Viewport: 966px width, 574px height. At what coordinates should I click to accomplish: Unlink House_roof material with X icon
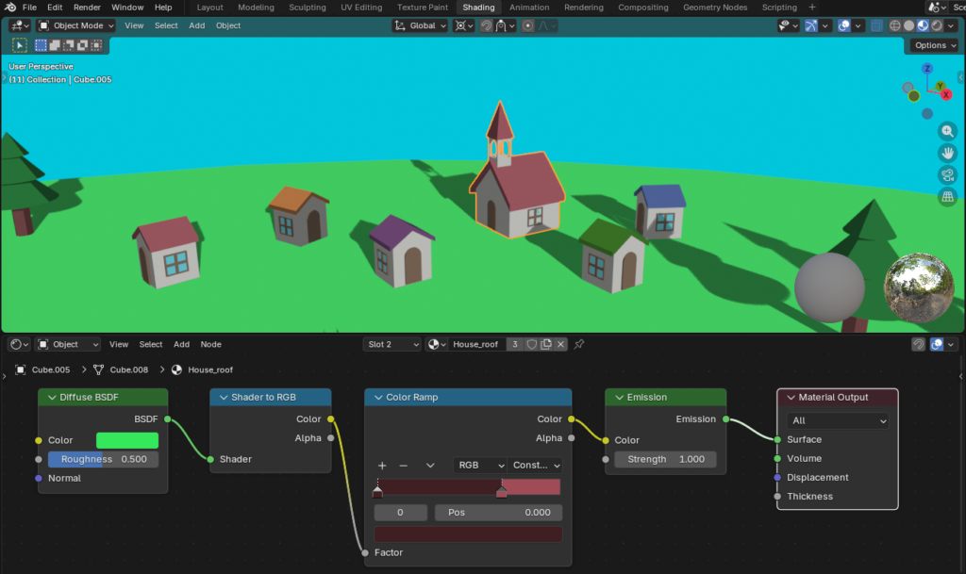coord(561,344)
